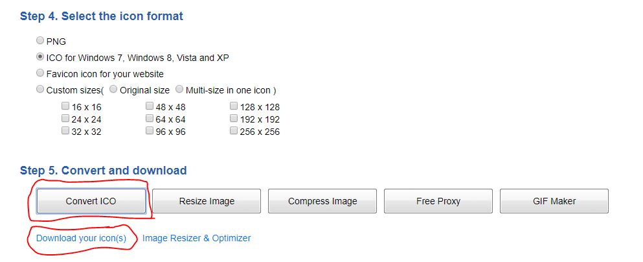The width and height of the screenshot is (643, 262).
Task: Enable the 24 x 24 checkbox
Action: pyautogui.click(x=65, y=119)
